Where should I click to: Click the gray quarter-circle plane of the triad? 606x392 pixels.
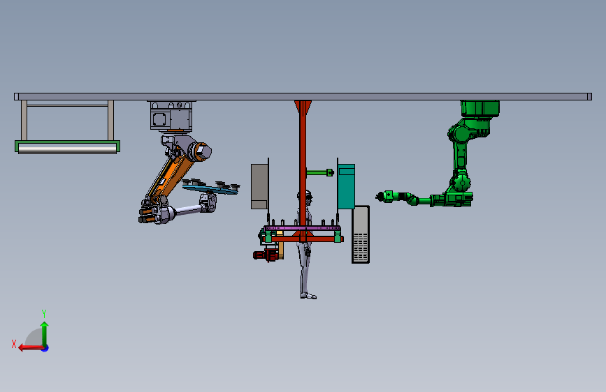[x=34, y=337]
